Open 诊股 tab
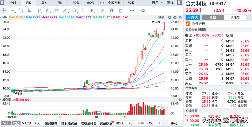This screenshot has height=127, width=252. pyautogui.click(x=131, y=3)
